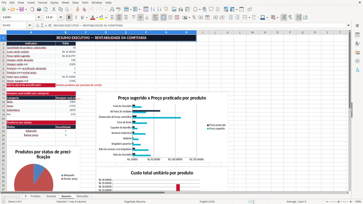Viewport: 363px width, 204px height.
Task: Toggle Merge and Center Cells
Action: (x=164, y=18)
